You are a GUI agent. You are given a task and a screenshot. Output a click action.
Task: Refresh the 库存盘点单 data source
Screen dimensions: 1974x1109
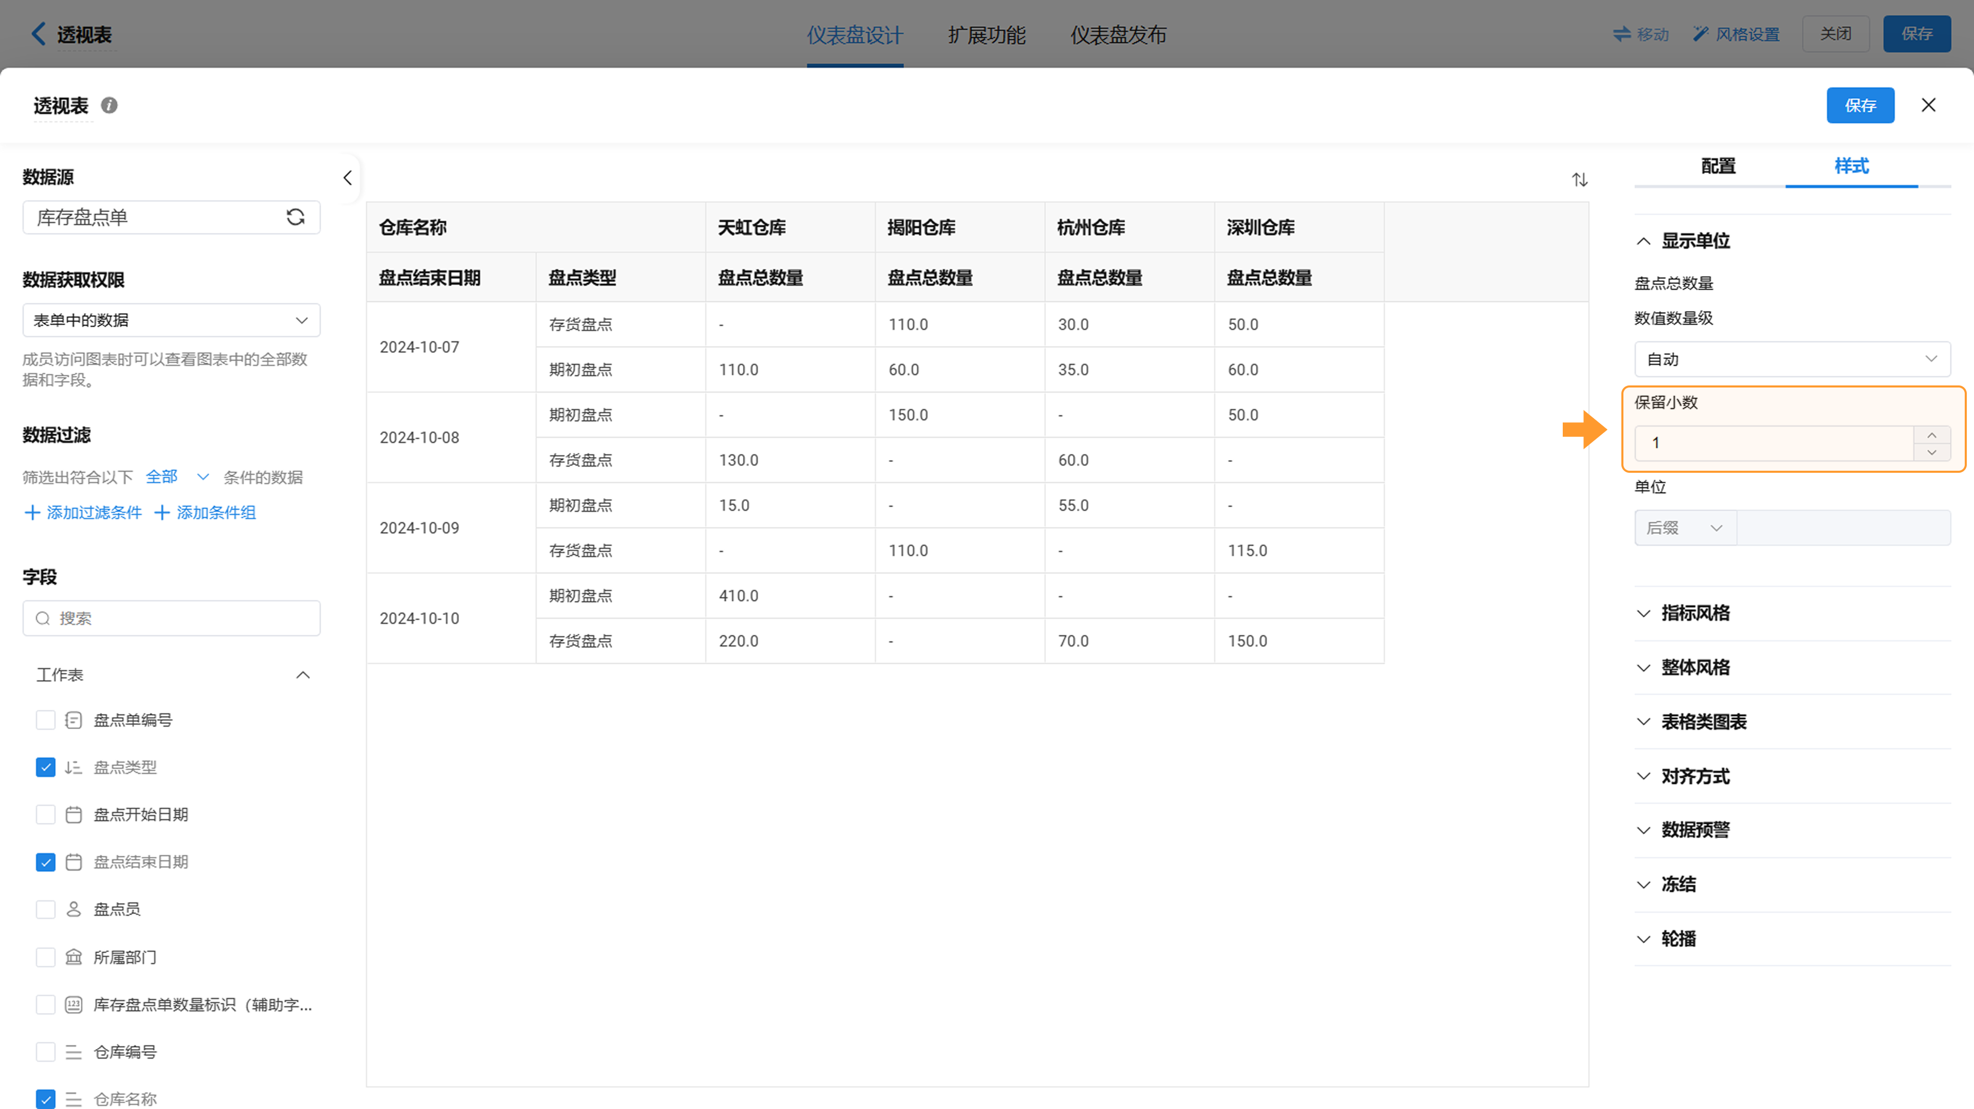[295, 217]
